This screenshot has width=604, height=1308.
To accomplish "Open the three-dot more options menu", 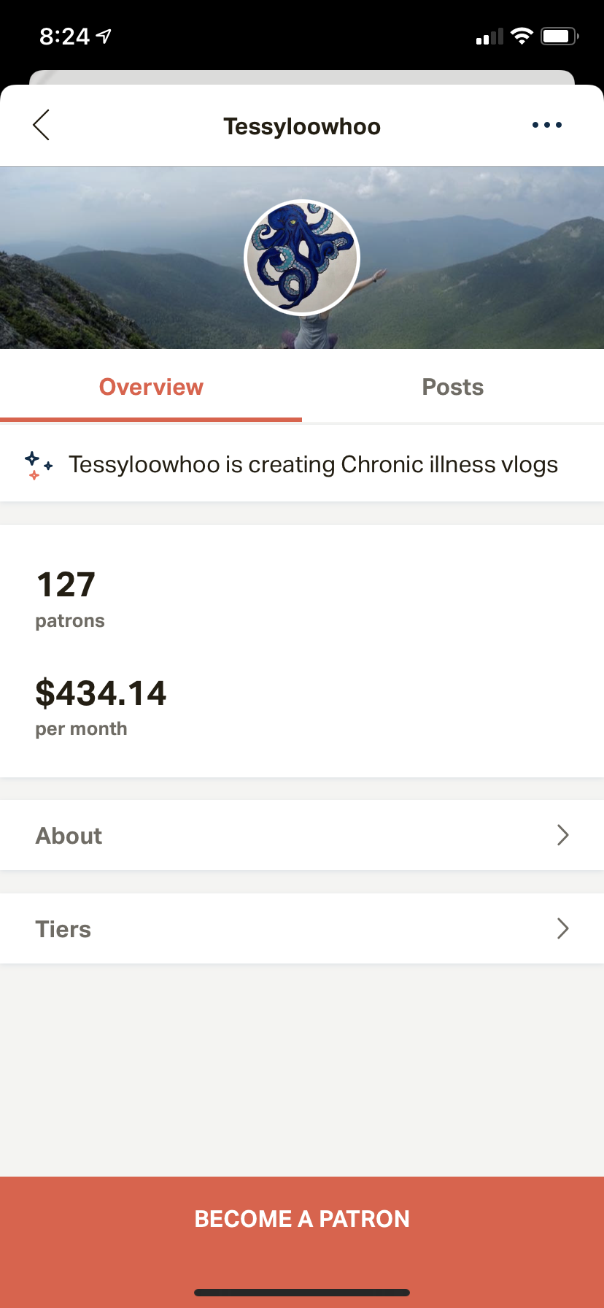I will tap(547, 125).
